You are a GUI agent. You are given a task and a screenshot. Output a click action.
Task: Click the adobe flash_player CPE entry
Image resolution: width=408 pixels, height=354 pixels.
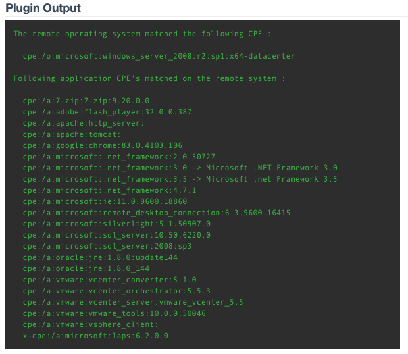point(107,112)
